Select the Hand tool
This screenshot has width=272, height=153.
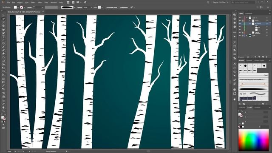3,108
